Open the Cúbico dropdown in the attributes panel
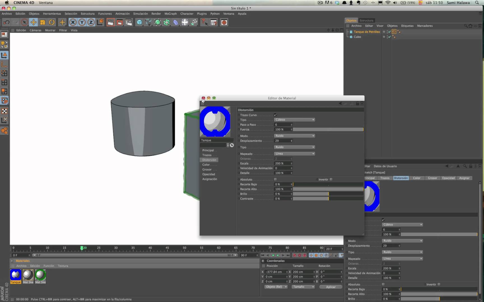484x302 pixels. coord(402,225)
